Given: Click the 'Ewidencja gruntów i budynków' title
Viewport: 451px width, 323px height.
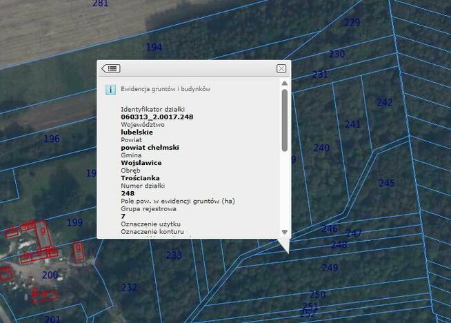Looking at the screenshot, I should tap(166, 89).
